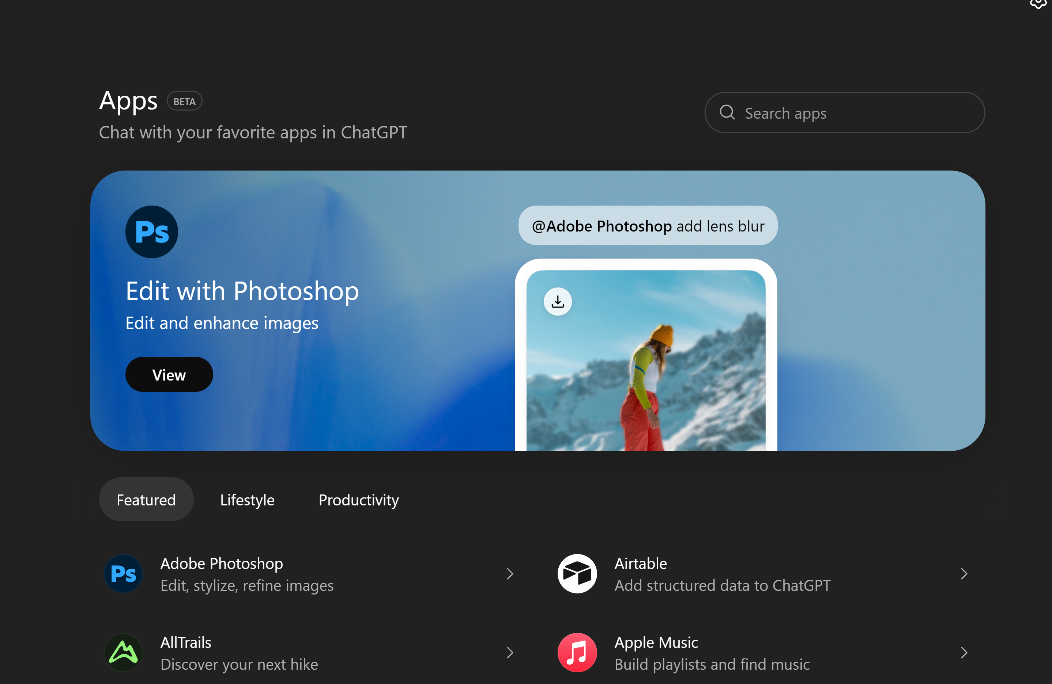Click the AllTrails mountain icon
Image resolution: width=1052 pixels, height=684 pixels.
(x=123, y=652)
